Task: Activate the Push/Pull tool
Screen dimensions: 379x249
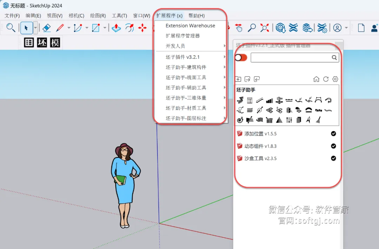Action: [116, 28]
